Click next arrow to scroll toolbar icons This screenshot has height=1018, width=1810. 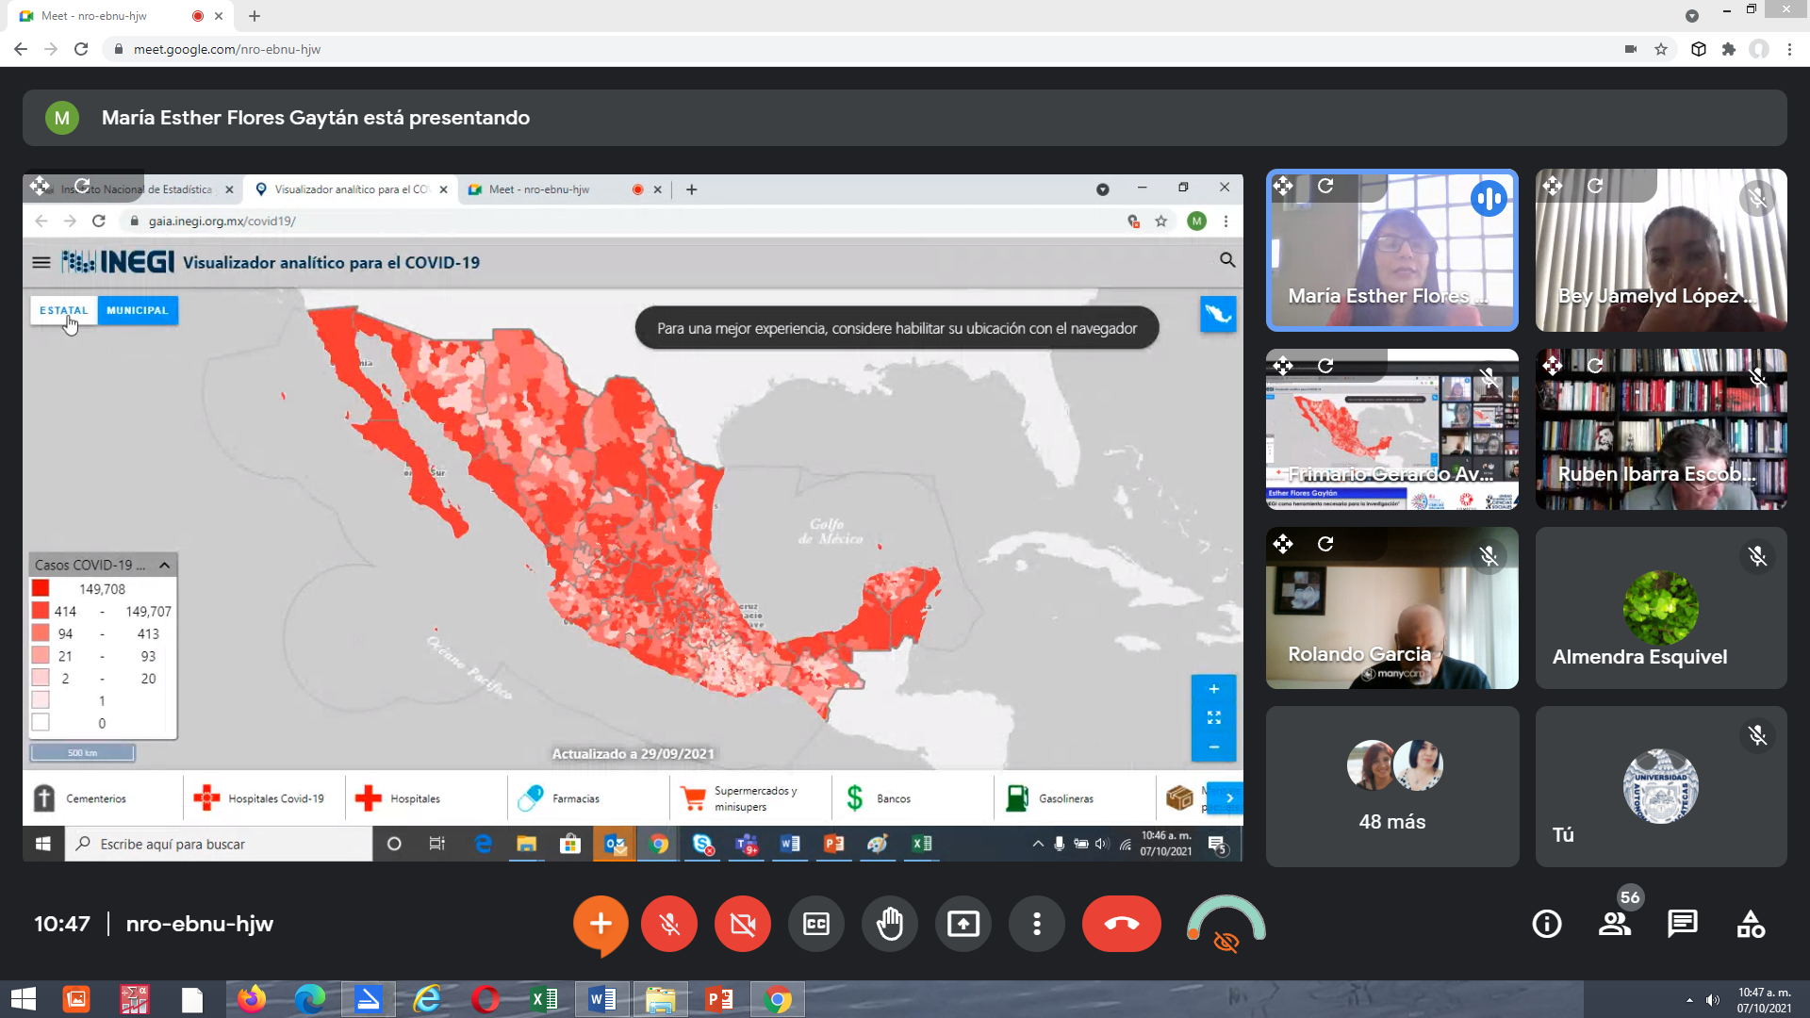coord(1228,798)
